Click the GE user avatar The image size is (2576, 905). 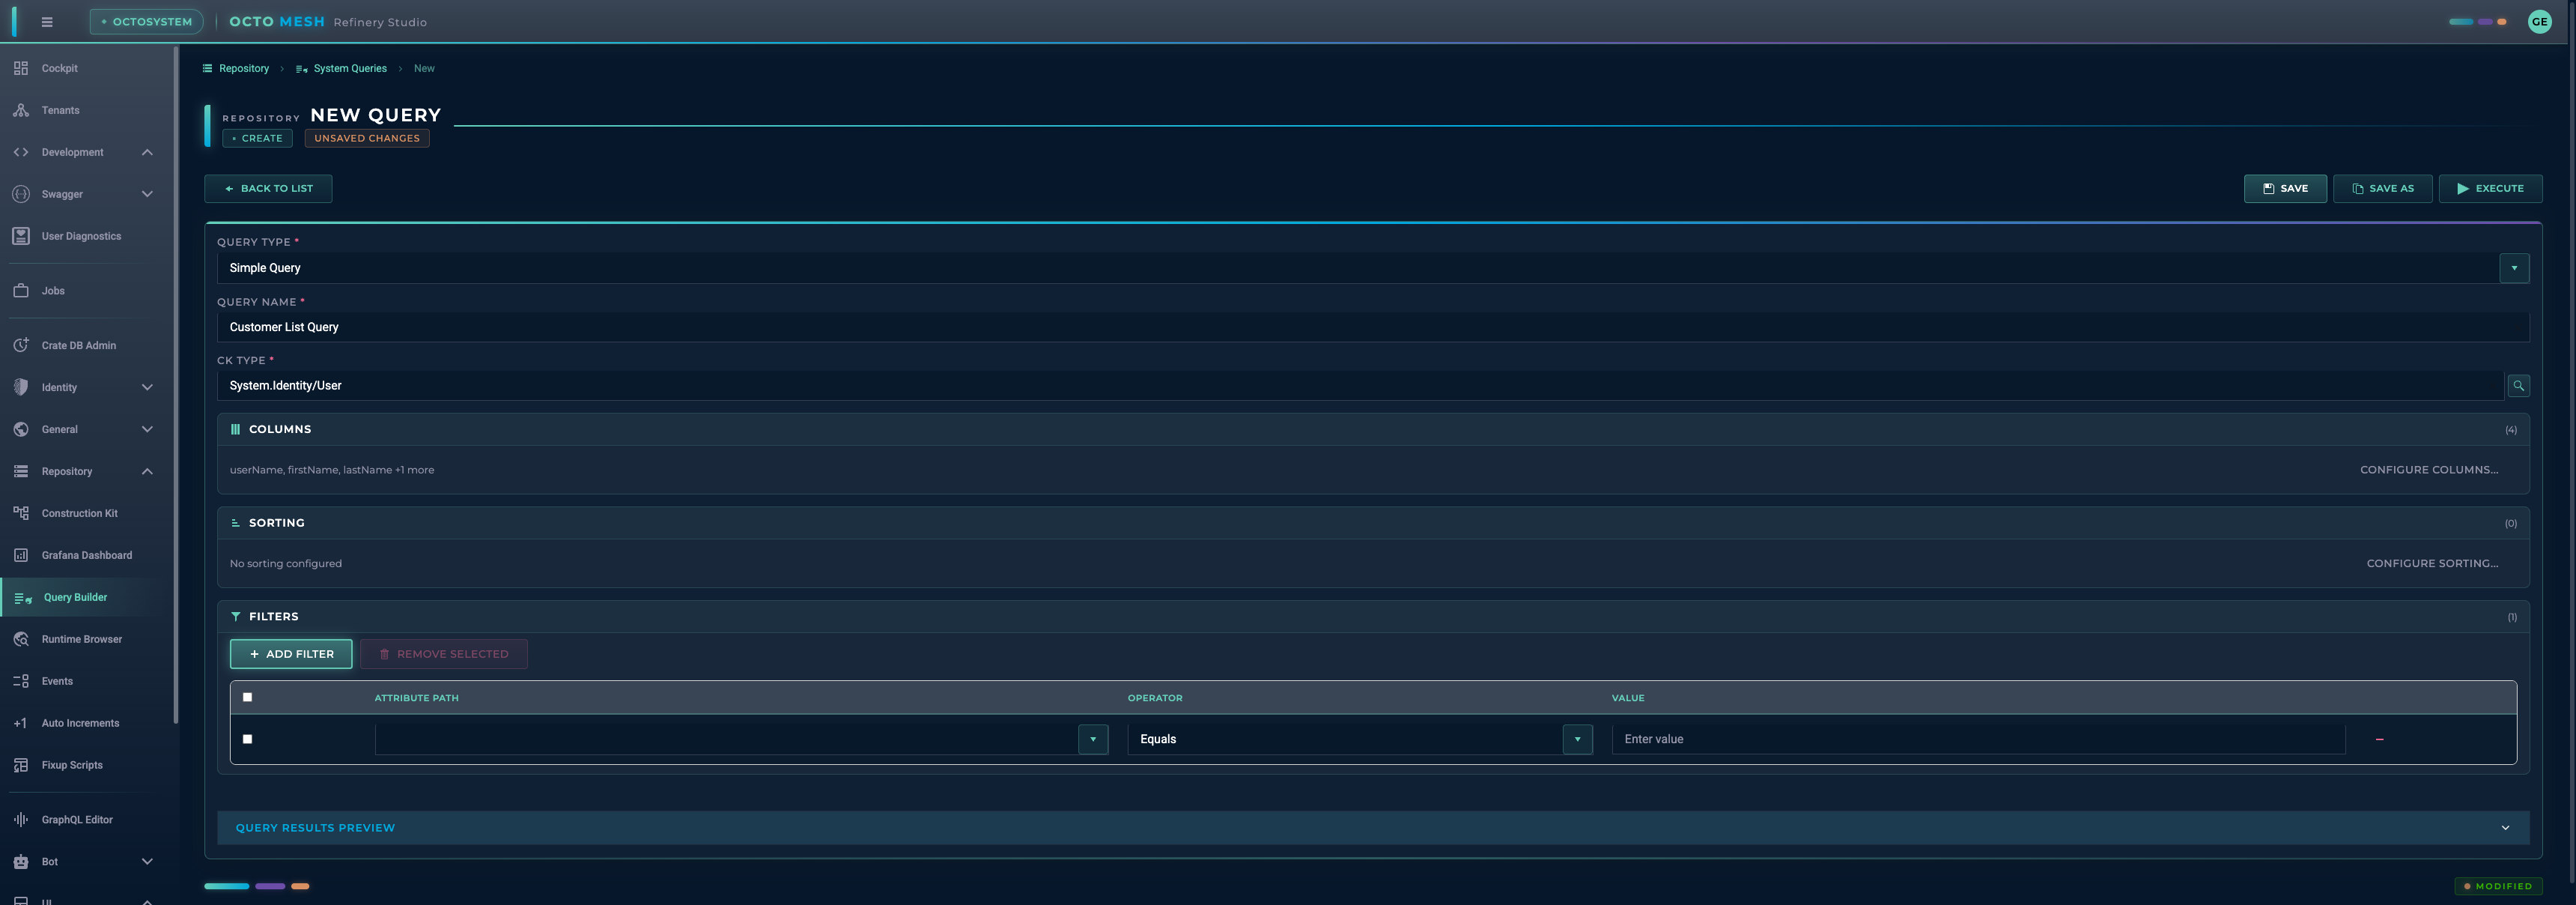[x=2539, y=22]
